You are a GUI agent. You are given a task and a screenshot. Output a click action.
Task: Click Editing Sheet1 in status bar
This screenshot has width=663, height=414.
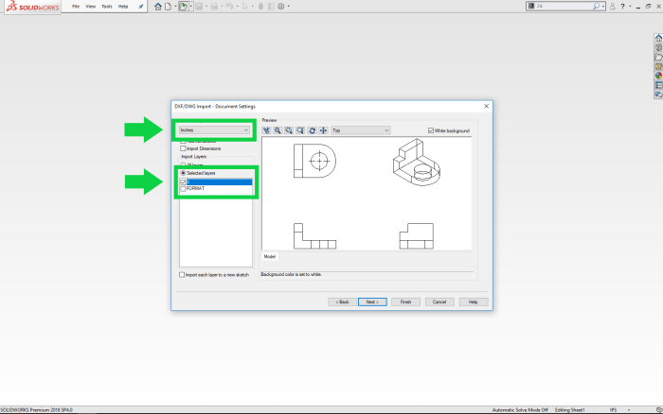[569, 410]
